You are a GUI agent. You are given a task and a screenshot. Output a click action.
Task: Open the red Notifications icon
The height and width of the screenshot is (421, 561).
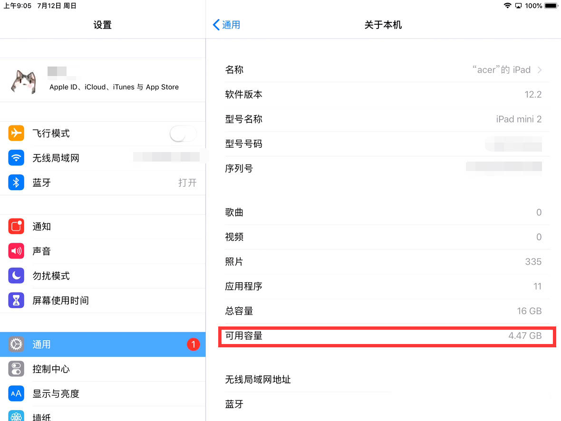click(16, 227)
